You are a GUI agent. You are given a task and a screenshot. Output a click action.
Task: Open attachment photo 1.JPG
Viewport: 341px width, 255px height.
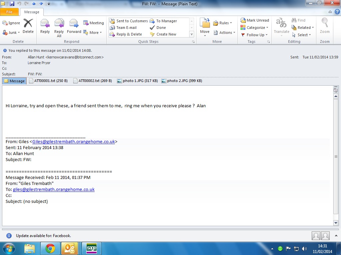click(x=138, y=81)
